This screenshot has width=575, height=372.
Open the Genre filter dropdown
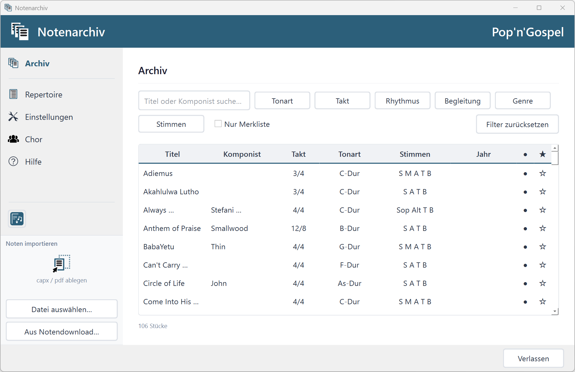click(523, 101)
